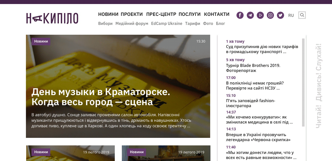This screenshot has width=332, height=161.
Task: Click the Twitter bird icon
Action: click(280, 15)
